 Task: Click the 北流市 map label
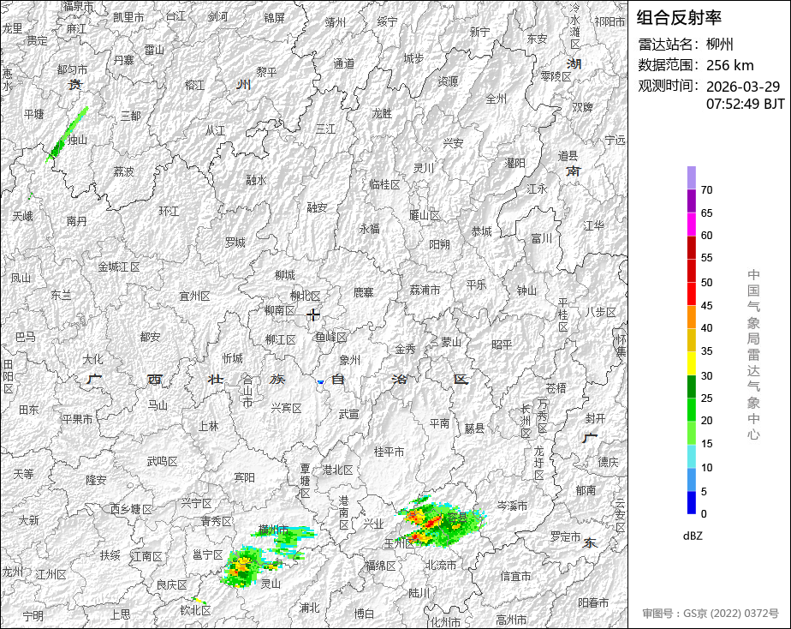[441, 565]
